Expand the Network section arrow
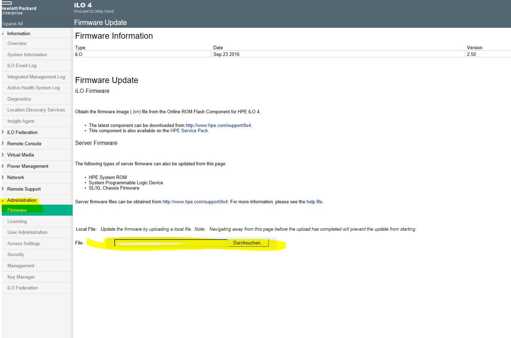Image resolution: width=511 pixels, height=338 pixels. click(x=3, y=177)
